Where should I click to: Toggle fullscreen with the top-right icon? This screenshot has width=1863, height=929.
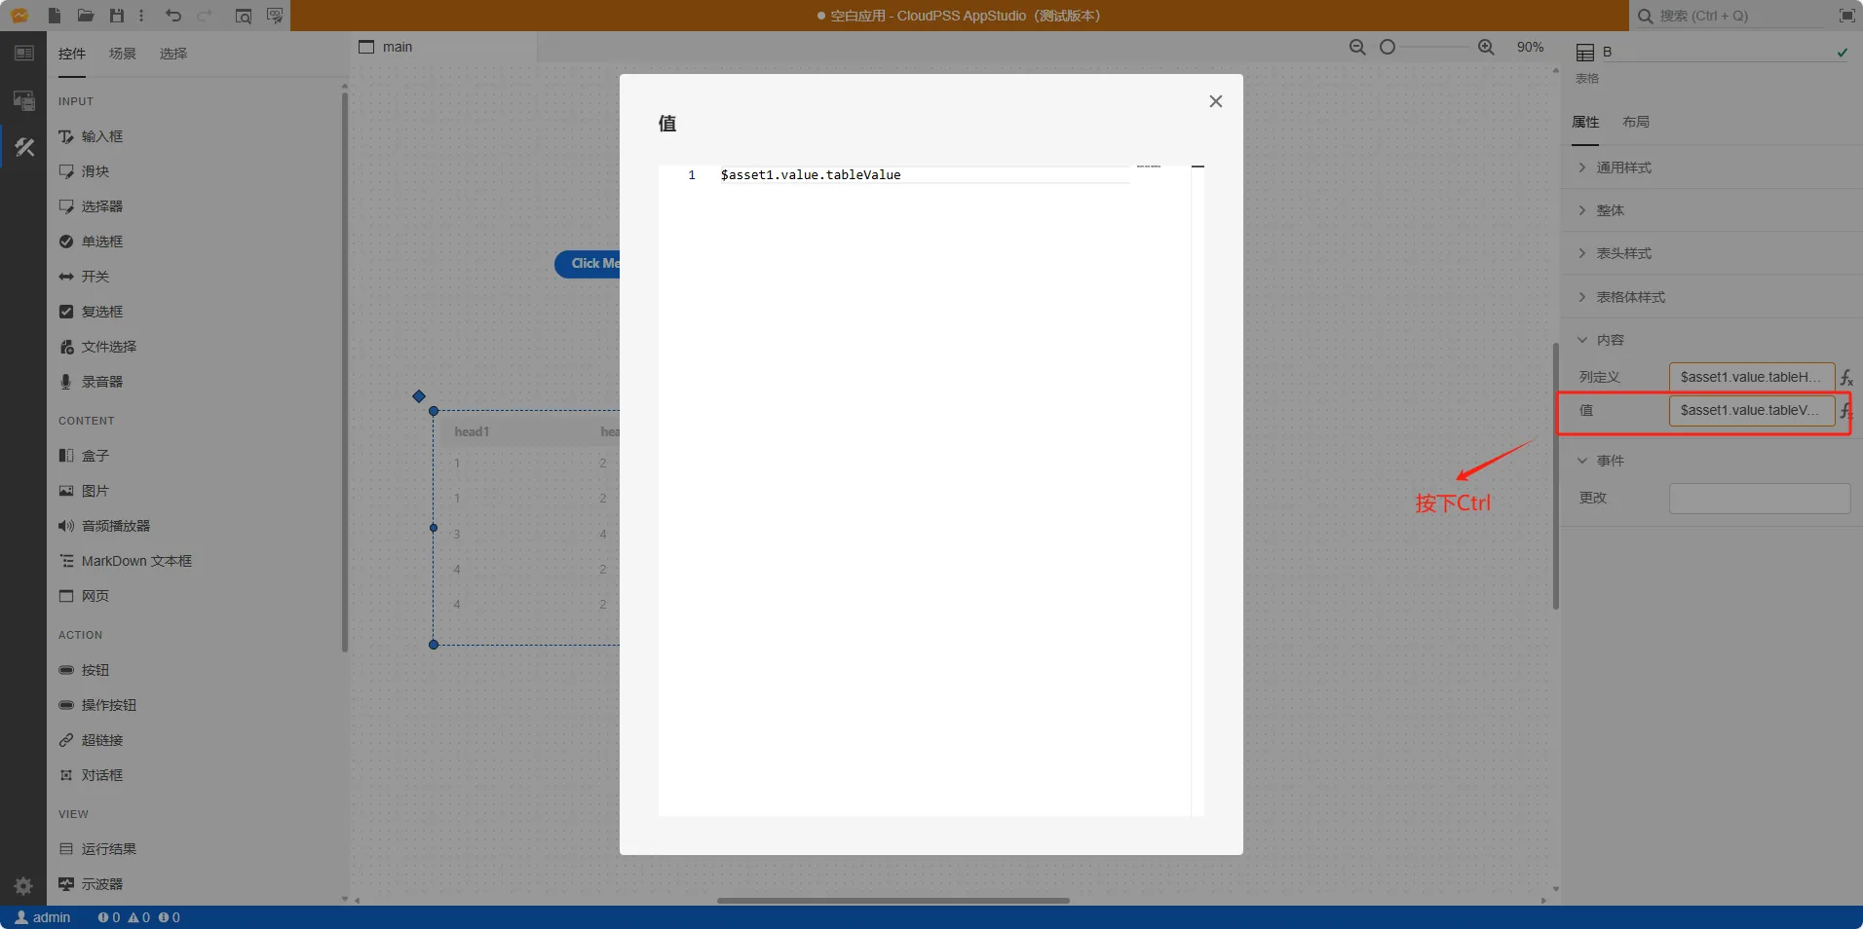1846,16
